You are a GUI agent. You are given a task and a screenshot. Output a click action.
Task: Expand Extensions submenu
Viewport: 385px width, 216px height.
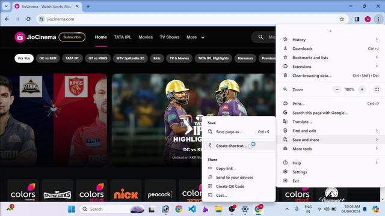coord(330,67)
